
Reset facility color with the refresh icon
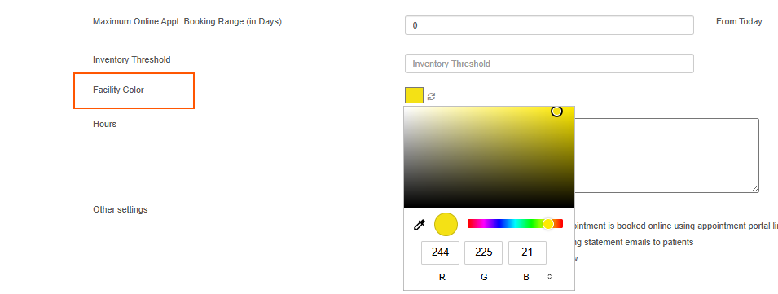[431, 96]
